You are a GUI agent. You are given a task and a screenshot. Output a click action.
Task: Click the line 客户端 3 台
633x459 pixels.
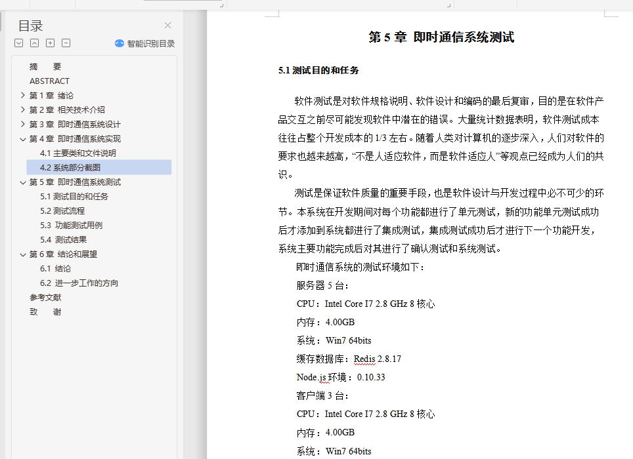[322, 396]
